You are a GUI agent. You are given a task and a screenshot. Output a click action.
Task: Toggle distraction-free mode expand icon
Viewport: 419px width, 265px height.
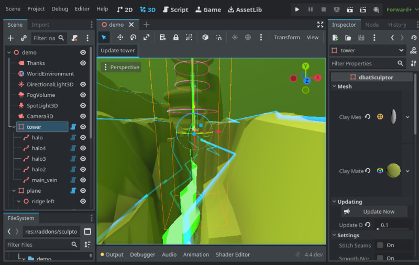coord(320,25)
